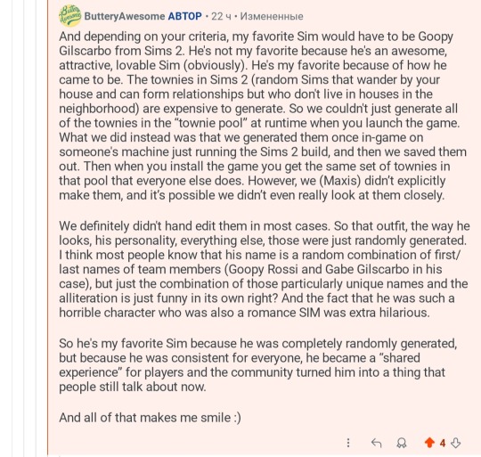Upvote the ButteryAwesome comment
The height and width of the screenshot is (457, 481).
point(429,443)
